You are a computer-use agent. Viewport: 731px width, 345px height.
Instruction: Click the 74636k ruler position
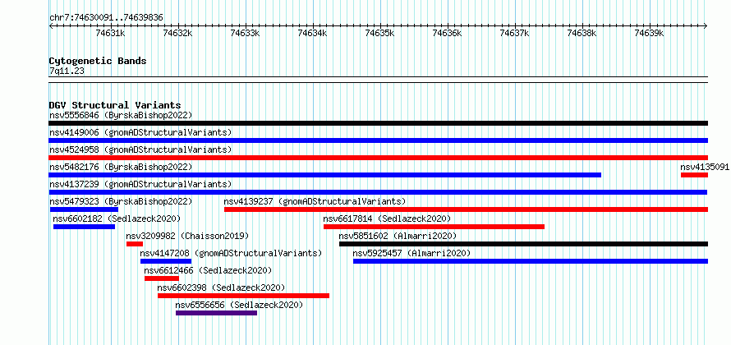pyautogui.click(x=448, y=33)
